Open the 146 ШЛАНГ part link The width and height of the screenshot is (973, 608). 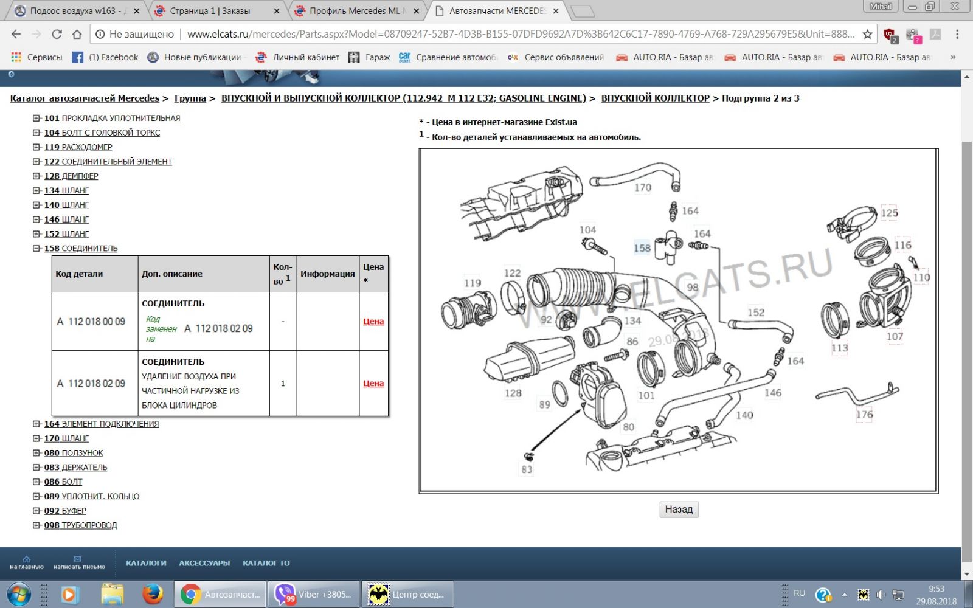point(66,219)
